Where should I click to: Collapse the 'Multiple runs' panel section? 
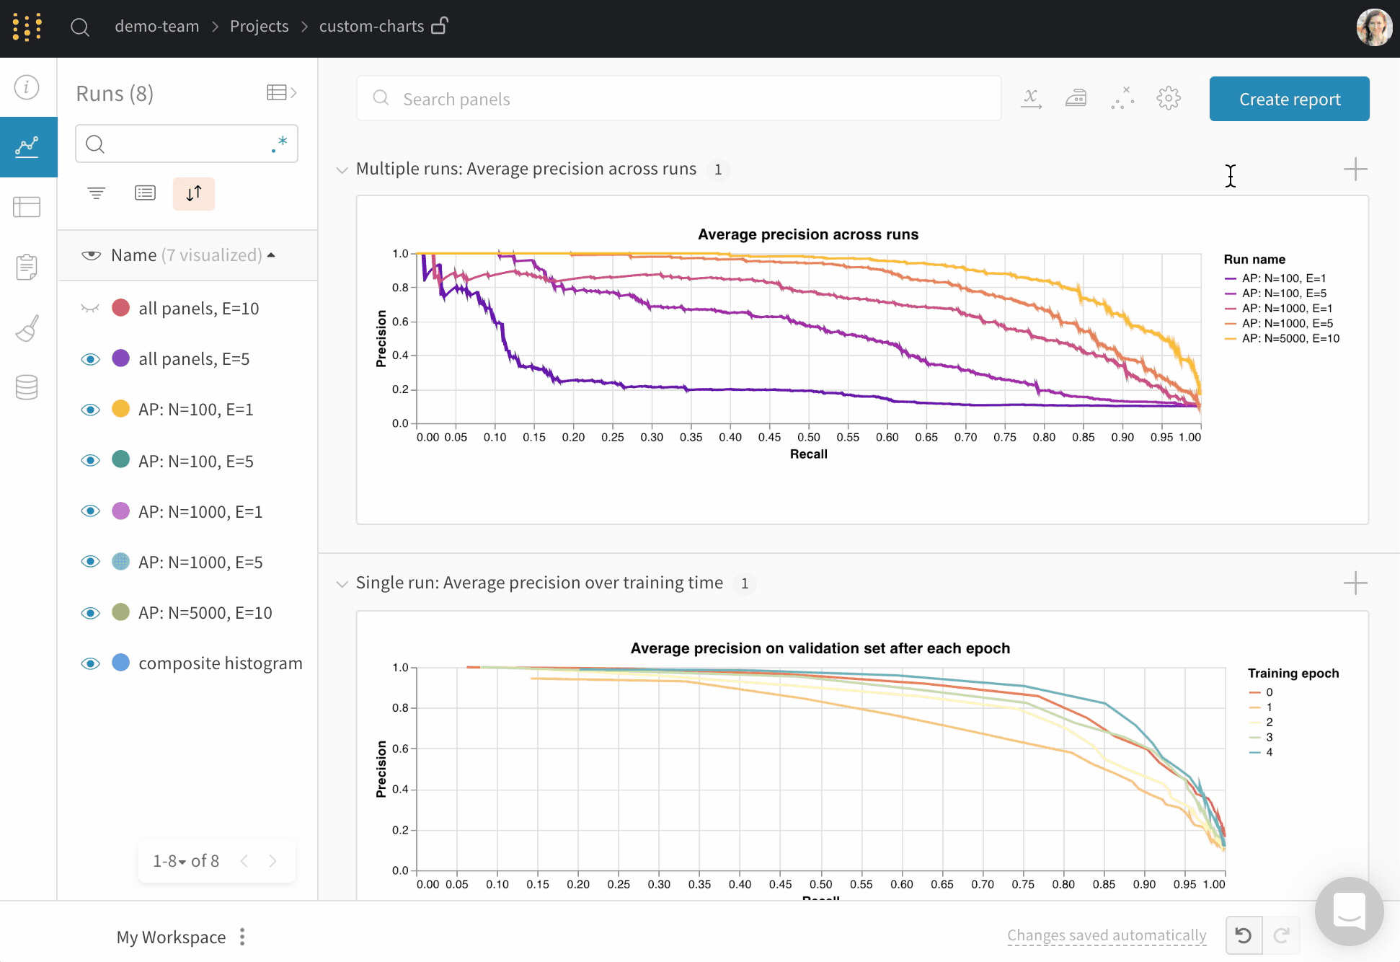(342, 169)
